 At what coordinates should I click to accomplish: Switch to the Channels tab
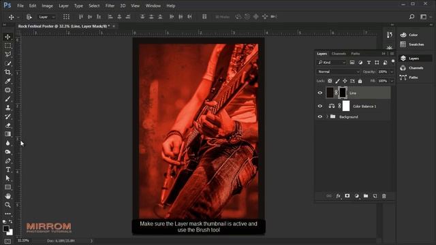point(339,54)
